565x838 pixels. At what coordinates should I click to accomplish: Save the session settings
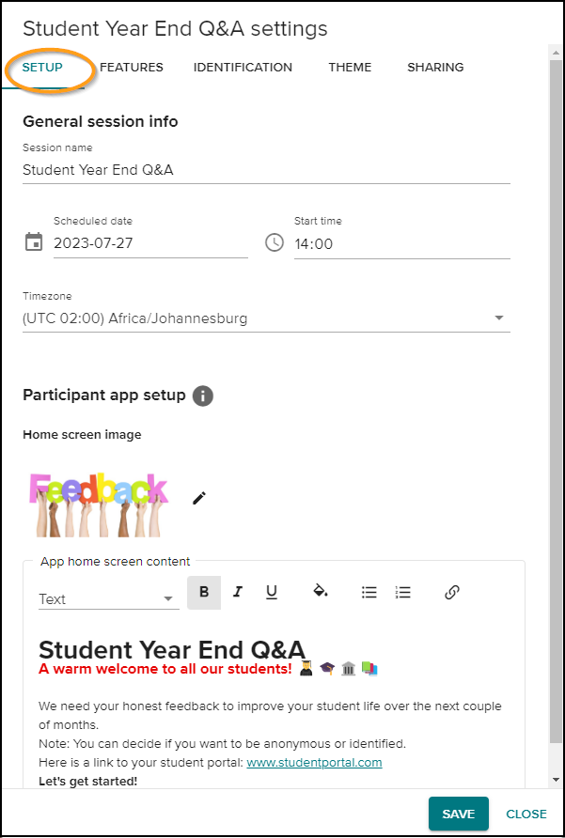[458, 814]
